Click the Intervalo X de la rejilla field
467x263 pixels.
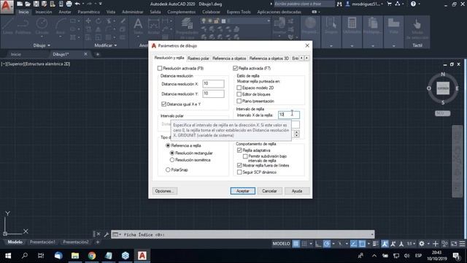pos(289,115)
